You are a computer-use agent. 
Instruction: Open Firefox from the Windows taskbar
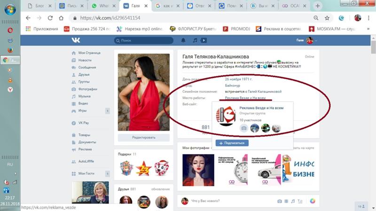coord(10,50)
